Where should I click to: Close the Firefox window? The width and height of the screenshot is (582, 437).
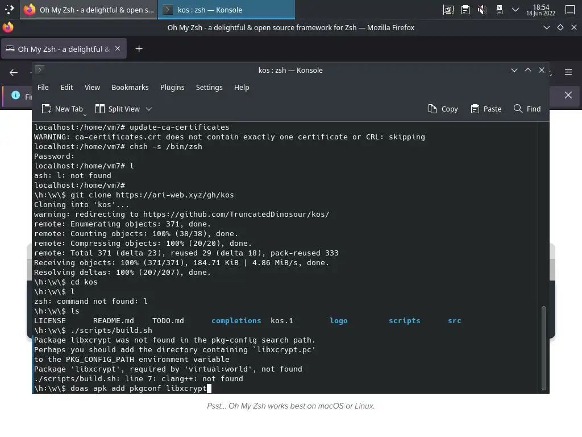click(x=574, y=27)
